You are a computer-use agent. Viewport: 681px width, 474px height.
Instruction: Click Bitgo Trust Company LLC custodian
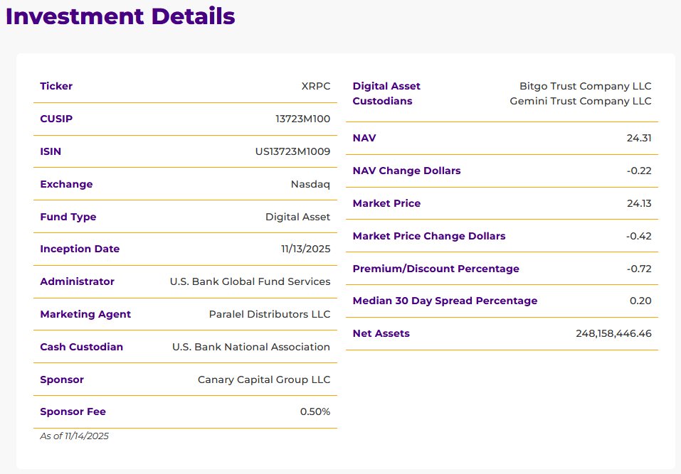pyautogui.click(x=586, y=86)
